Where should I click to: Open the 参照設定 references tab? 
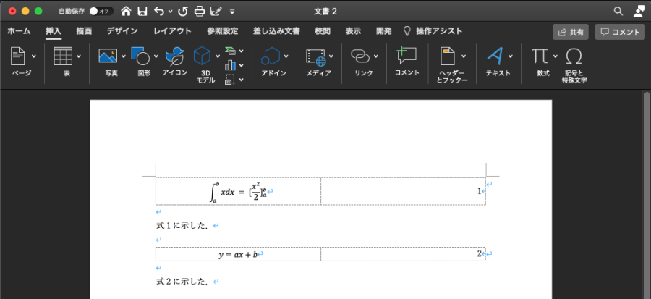(222, 31)
